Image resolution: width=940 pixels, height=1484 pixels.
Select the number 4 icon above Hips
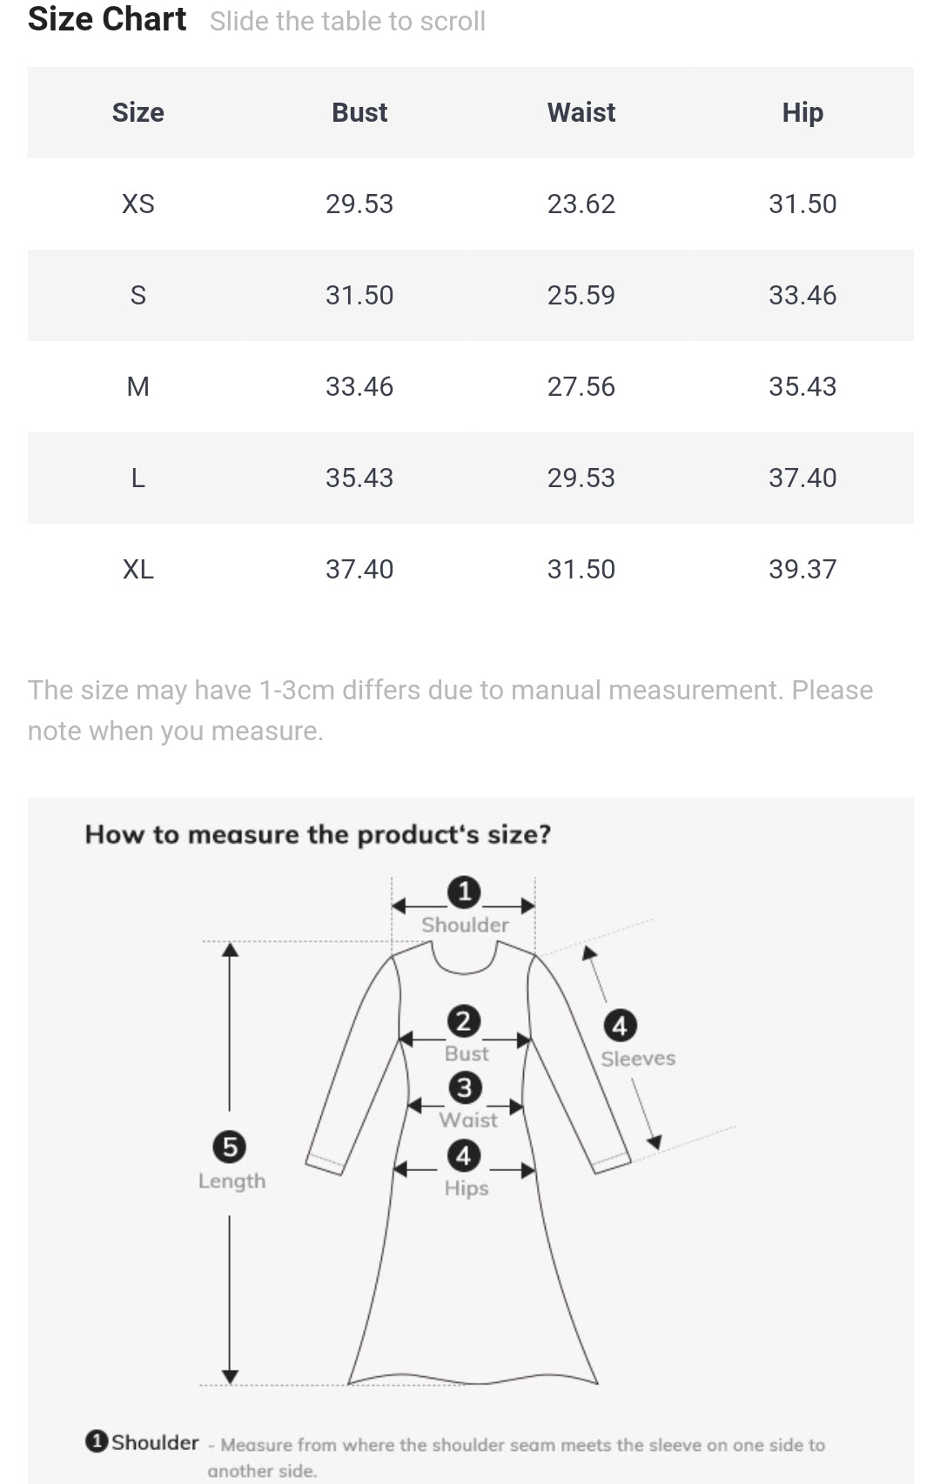[464, 1156]
